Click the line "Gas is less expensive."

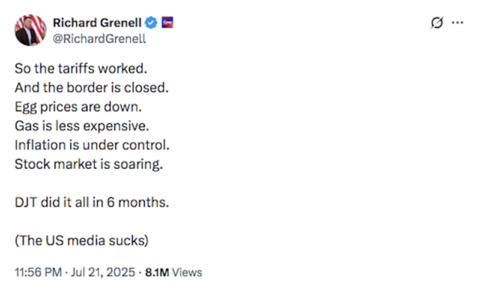click(x=82, y=126)
